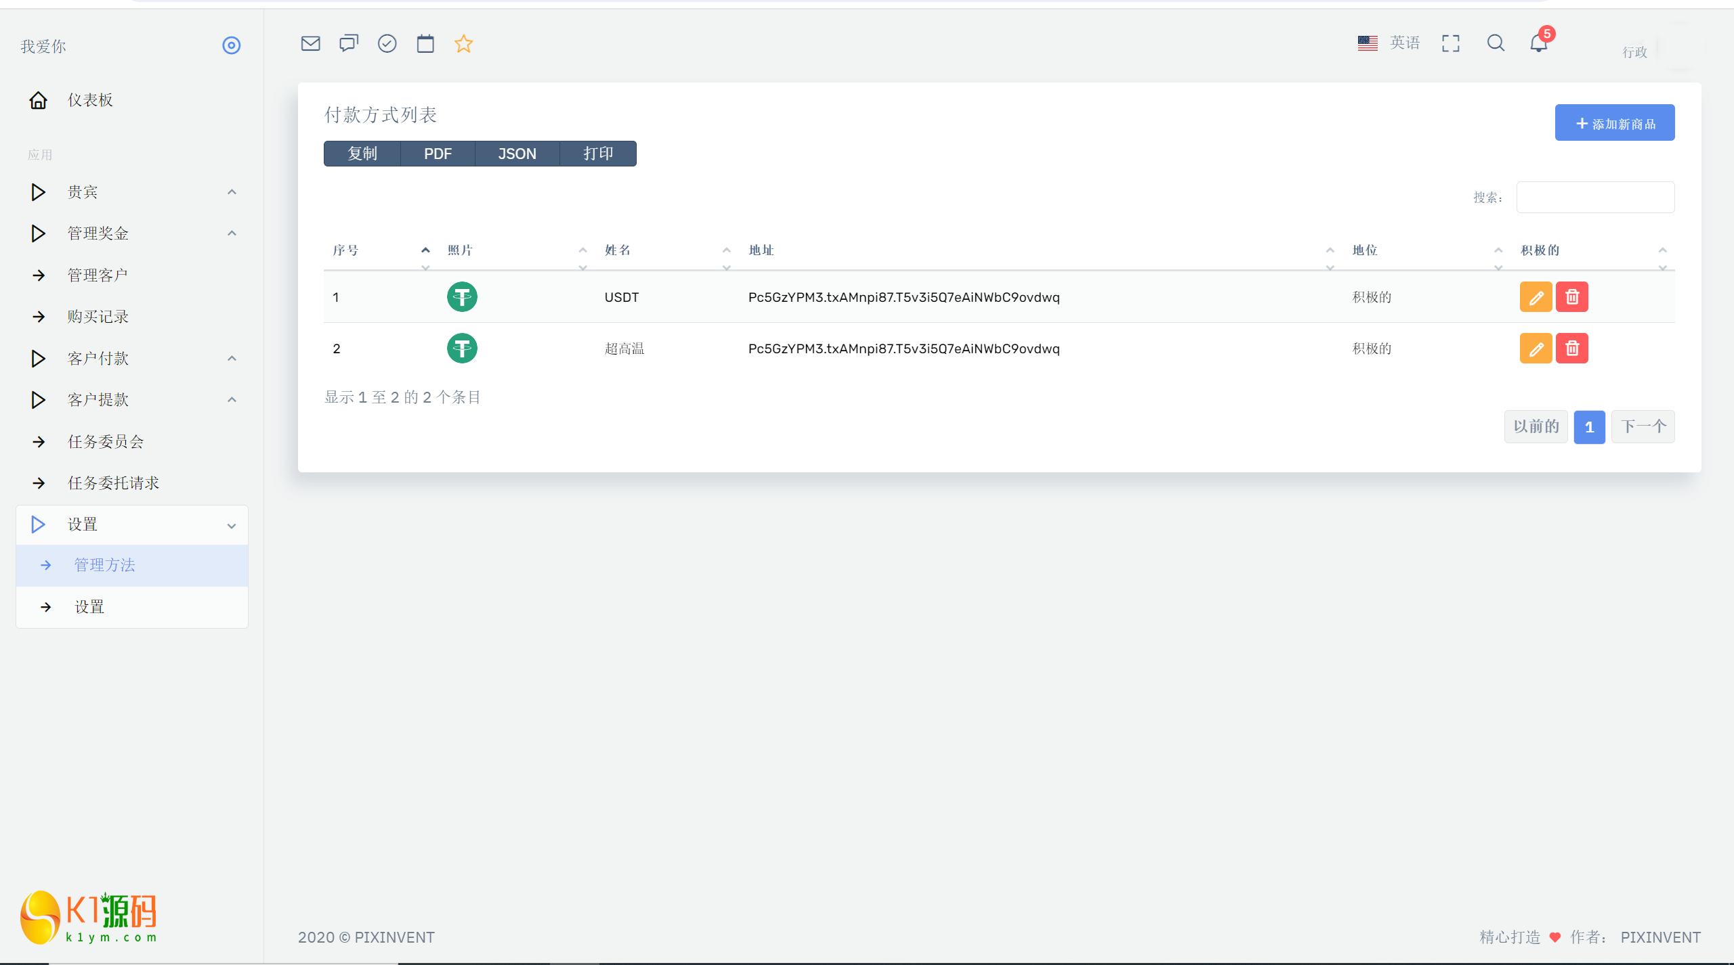This screenshot has width=1734, height=965.
Task: Click 添加新商品 button
Action: point(1615,122)
